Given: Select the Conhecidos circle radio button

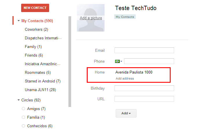Looking at the screenshot, I should (23, 126).
